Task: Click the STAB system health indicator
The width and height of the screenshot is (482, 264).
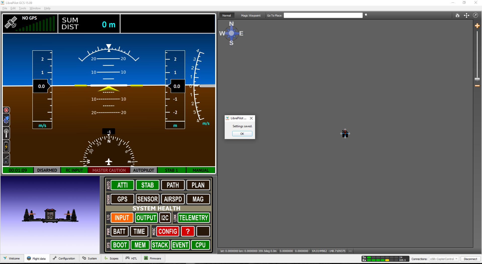Action: point(147,185)
